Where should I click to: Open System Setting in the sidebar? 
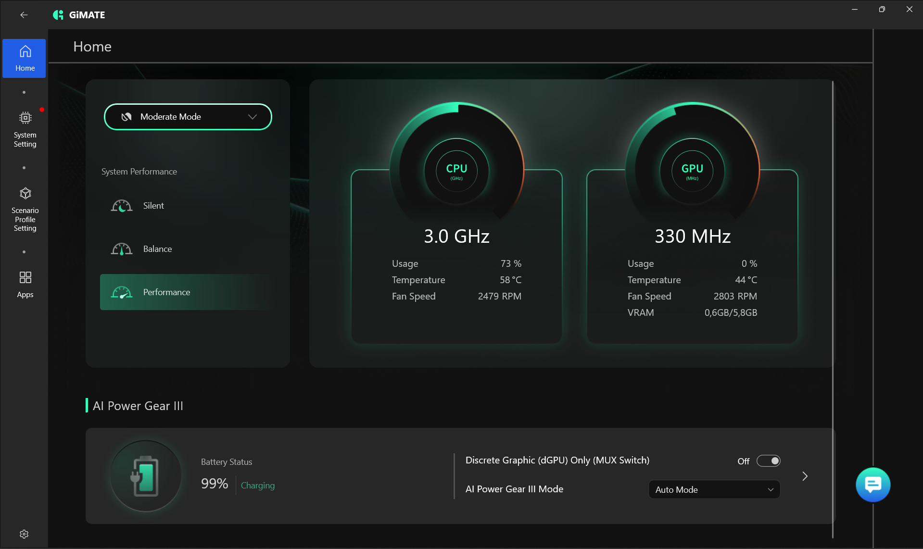25,129
